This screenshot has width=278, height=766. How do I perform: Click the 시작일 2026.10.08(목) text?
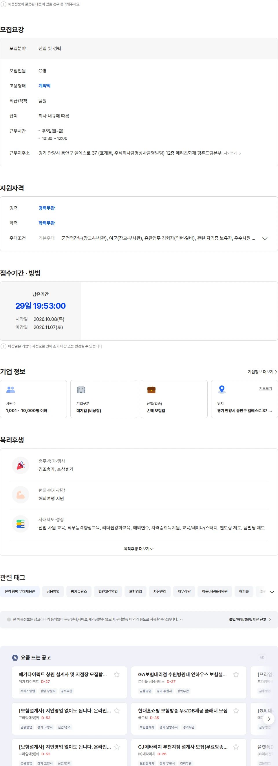pyautogui.click(x=40, y=319)
